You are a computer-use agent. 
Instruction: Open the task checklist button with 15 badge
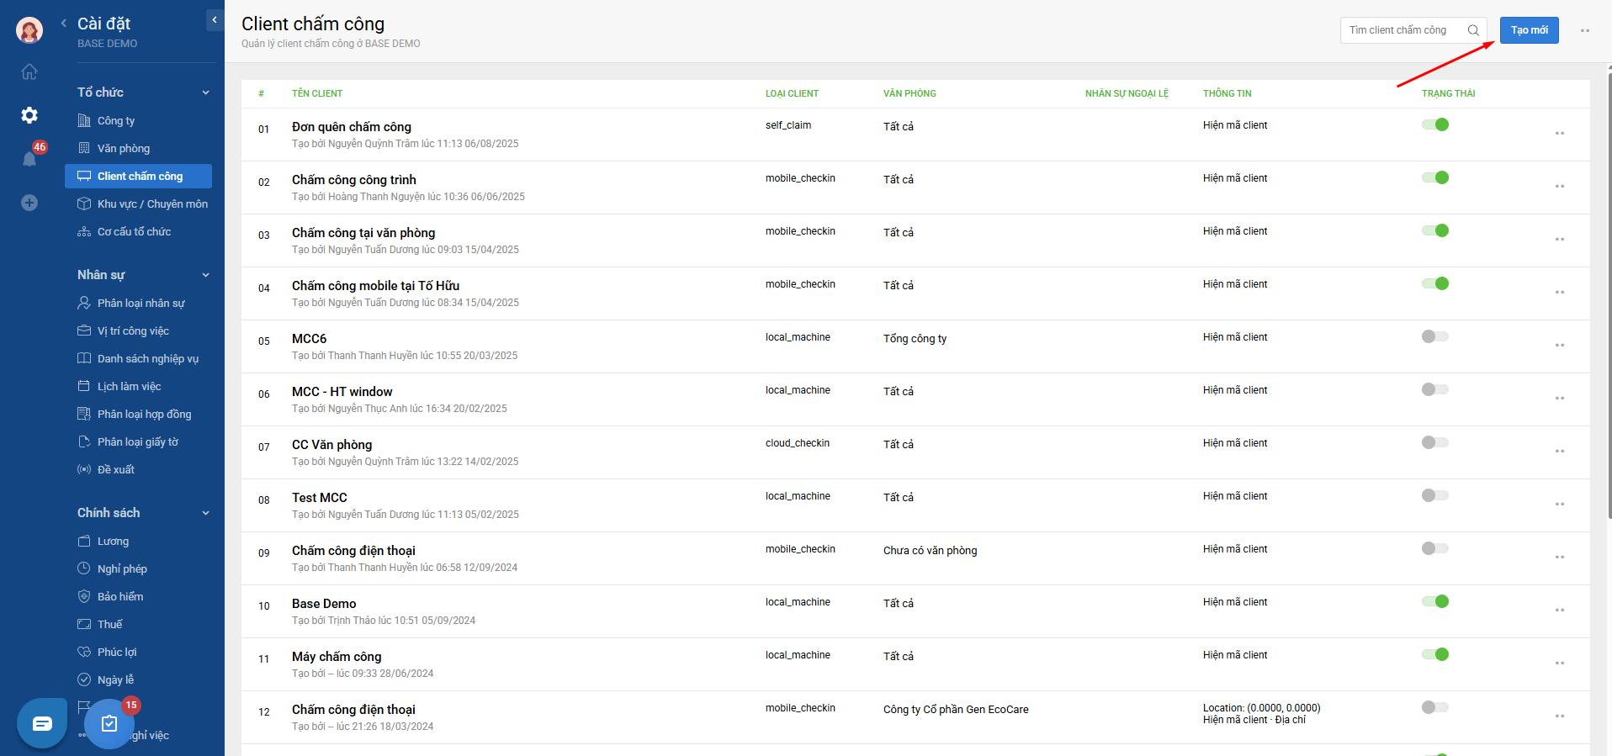pos(109,723)
